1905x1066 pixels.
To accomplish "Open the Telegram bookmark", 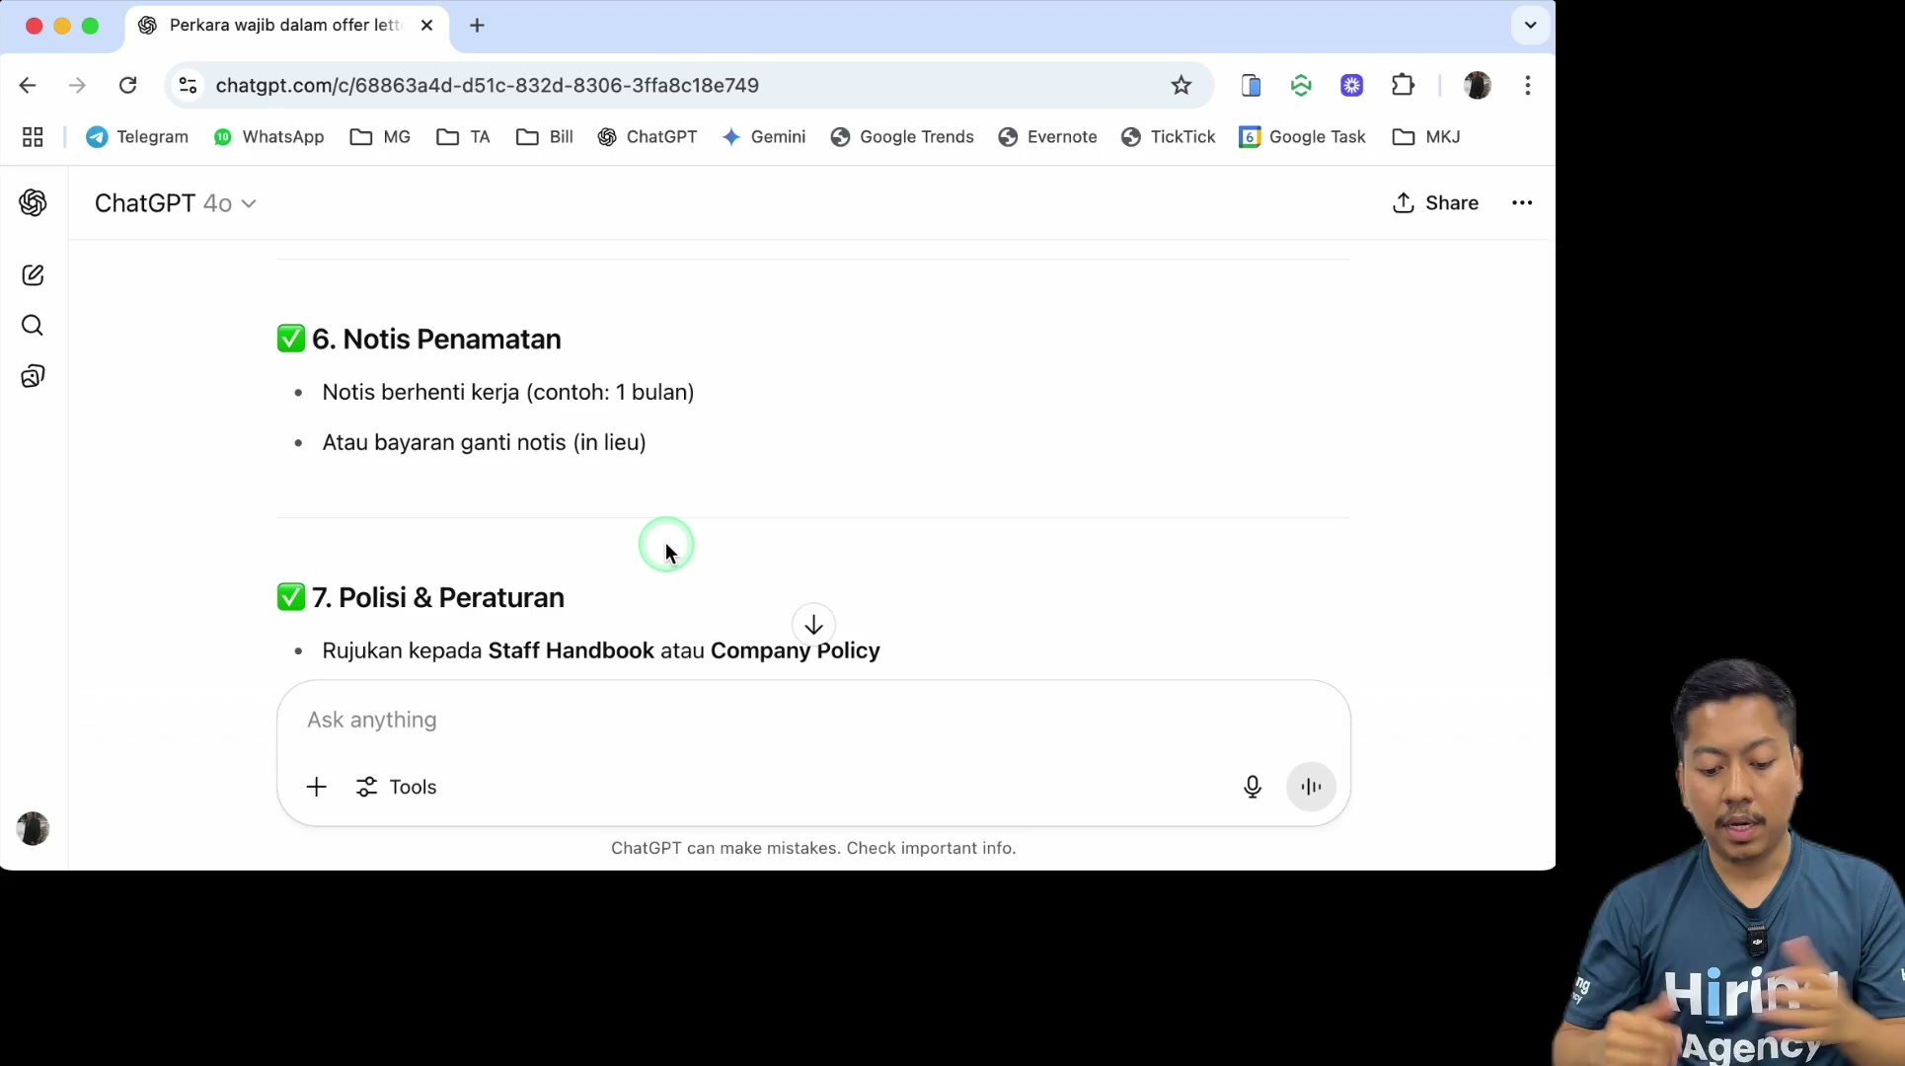I will point(137,137).
